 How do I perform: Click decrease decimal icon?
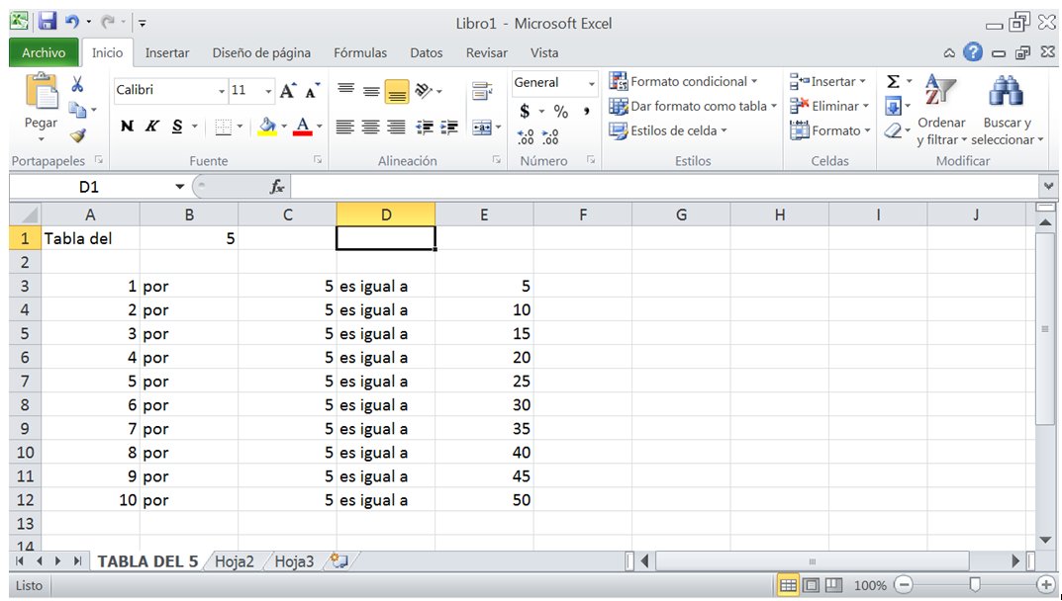(550, 136)
